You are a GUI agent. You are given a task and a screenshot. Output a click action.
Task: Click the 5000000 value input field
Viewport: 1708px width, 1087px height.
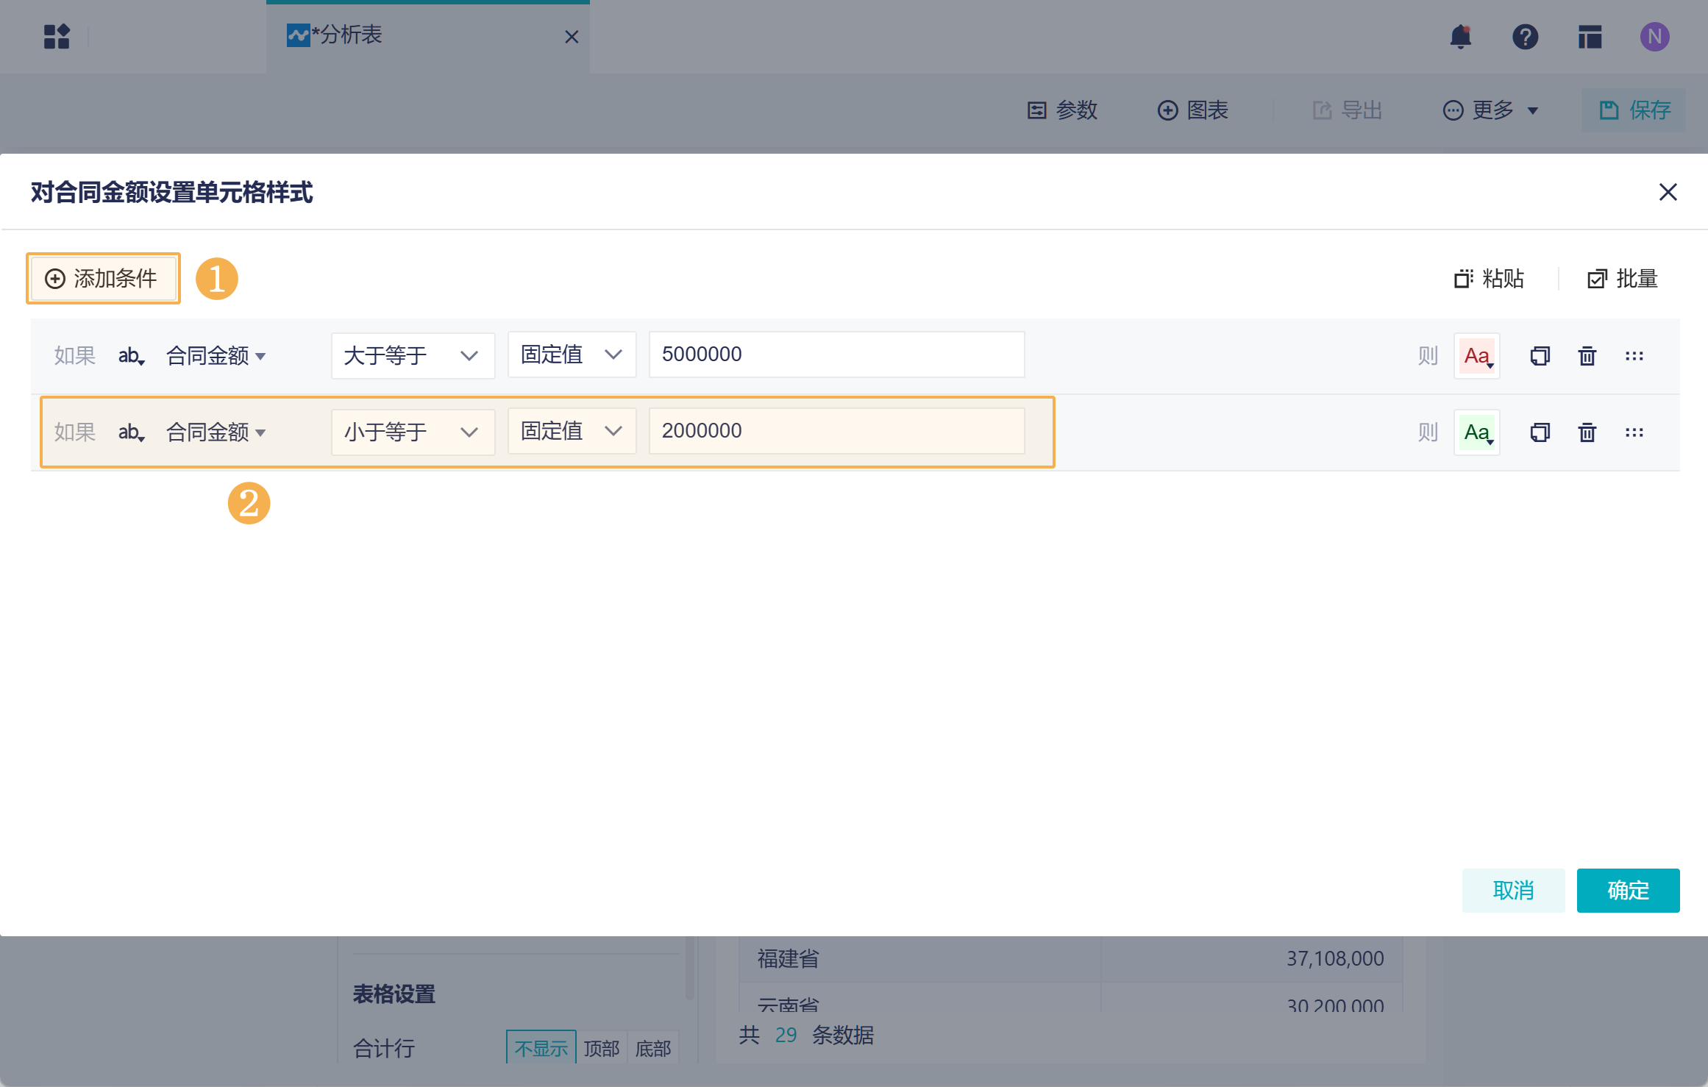836,354
